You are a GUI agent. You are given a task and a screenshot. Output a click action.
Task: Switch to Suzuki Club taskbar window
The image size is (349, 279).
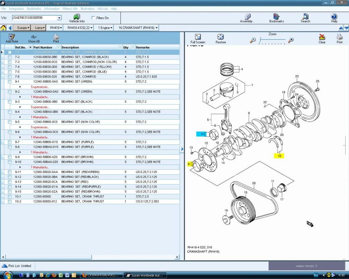(x=101, y=276)
